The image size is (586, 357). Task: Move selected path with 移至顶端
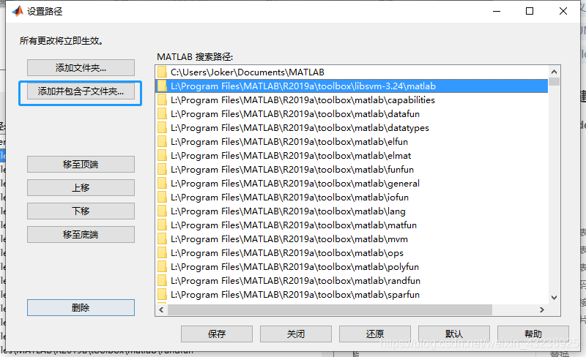[81, 165]
